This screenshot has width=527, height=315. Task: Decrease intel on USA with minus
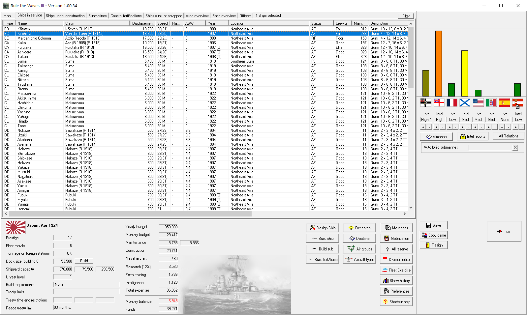pos(481,127)
